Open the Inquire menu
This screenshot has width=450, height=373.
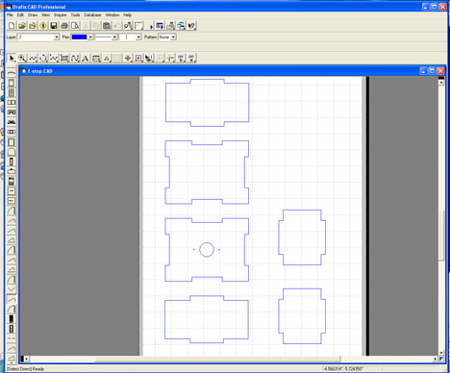[x=61, y=15]
